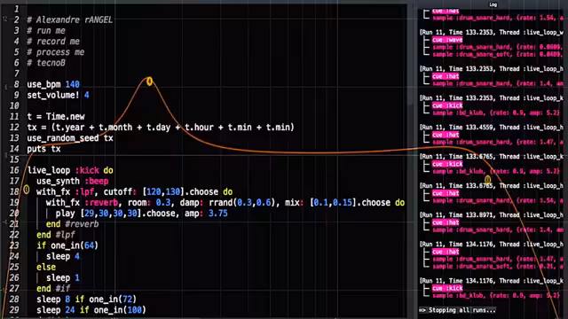Click the Log panel title
568x319 pixels.
[x=493, y=4]
